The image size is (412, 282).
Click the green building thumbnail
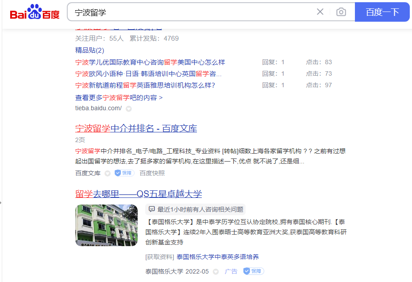pyautogui.click(x=106, y=225)
